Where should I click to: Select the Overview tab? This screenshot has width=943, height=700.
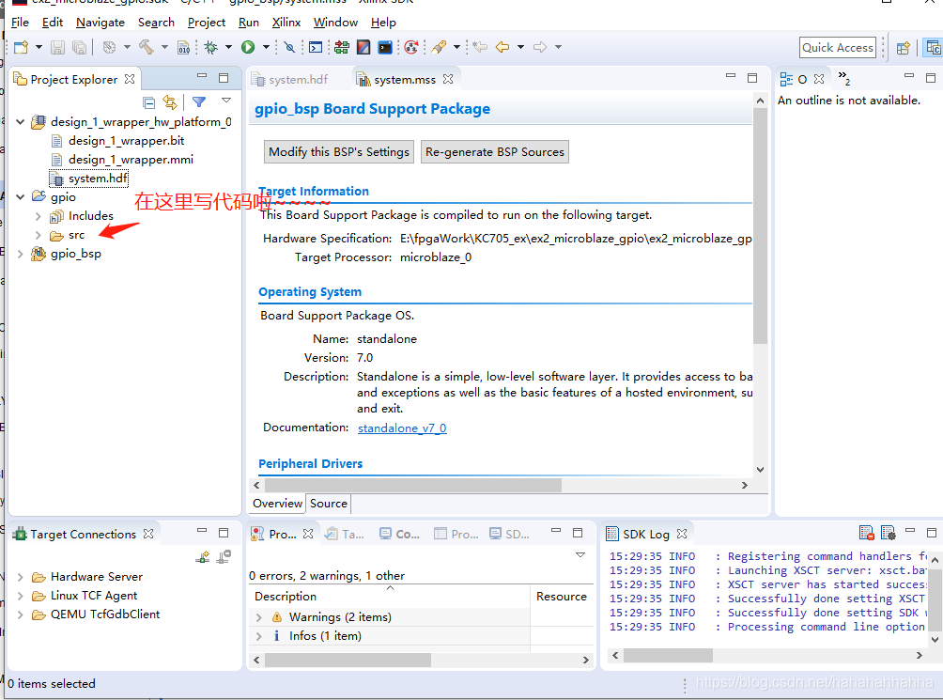(x=277, y=504)
